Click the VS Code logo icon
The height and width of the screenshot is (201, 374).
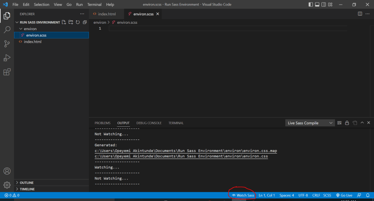pos(5,4)
